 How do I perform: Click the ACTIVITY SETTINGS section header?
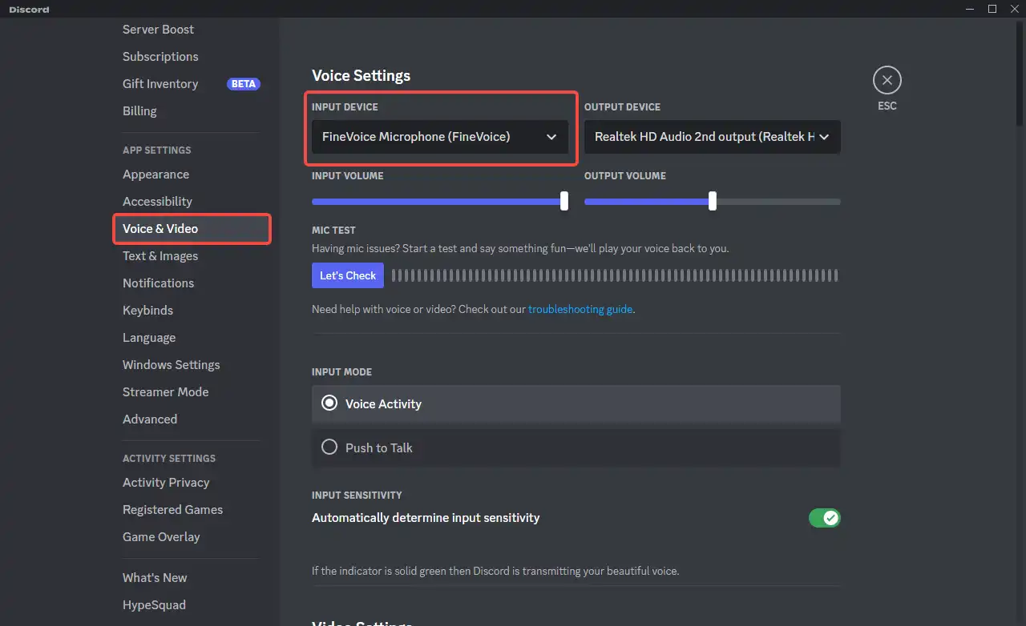tap(169, 459)
